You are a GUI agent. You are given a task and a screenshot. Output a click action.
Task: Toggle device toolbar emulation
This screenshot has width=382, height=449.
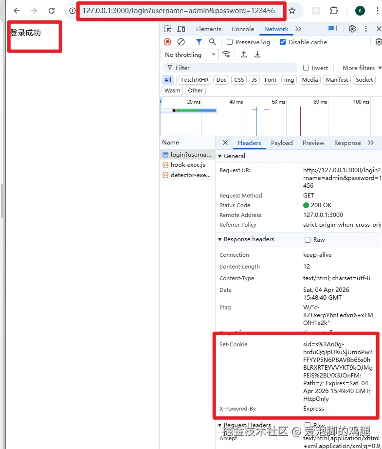pos(181,29)
